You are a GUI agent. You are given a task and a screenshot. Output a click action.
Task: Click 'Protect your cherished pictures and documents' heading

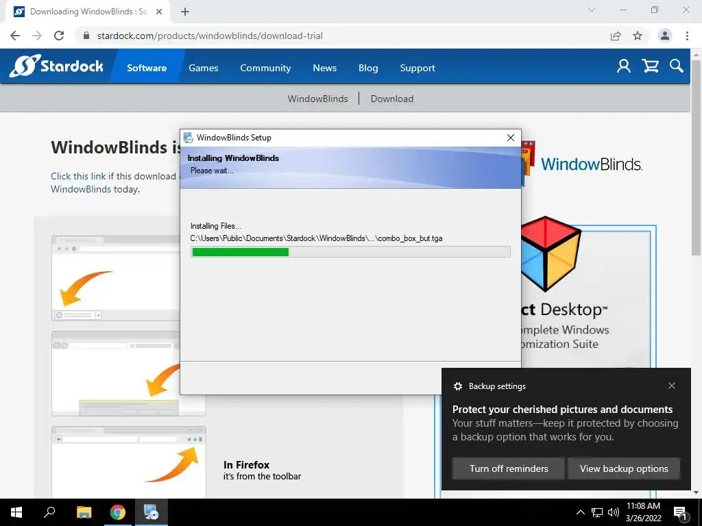[562, 410]
